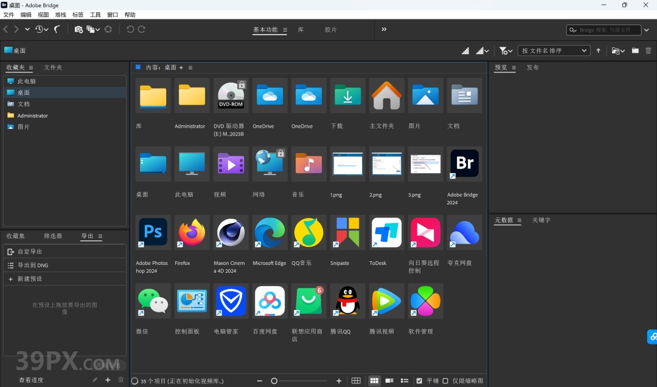Toggle the 平铺 checkbox
The image size is (657, 387).
tap(419, 381)
